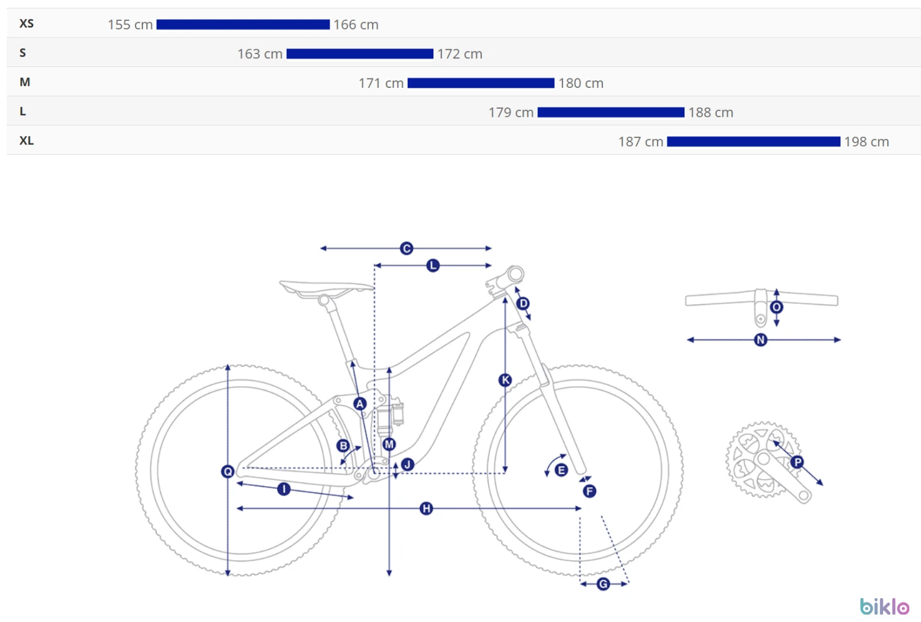The height and width of the screenshot is (622, 921).
Task: Click the E head angle marker
Action: (561, 470)
